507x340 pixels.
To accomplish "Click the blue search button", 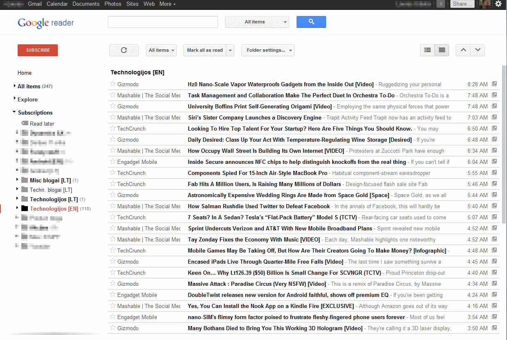I will (311, 22).
